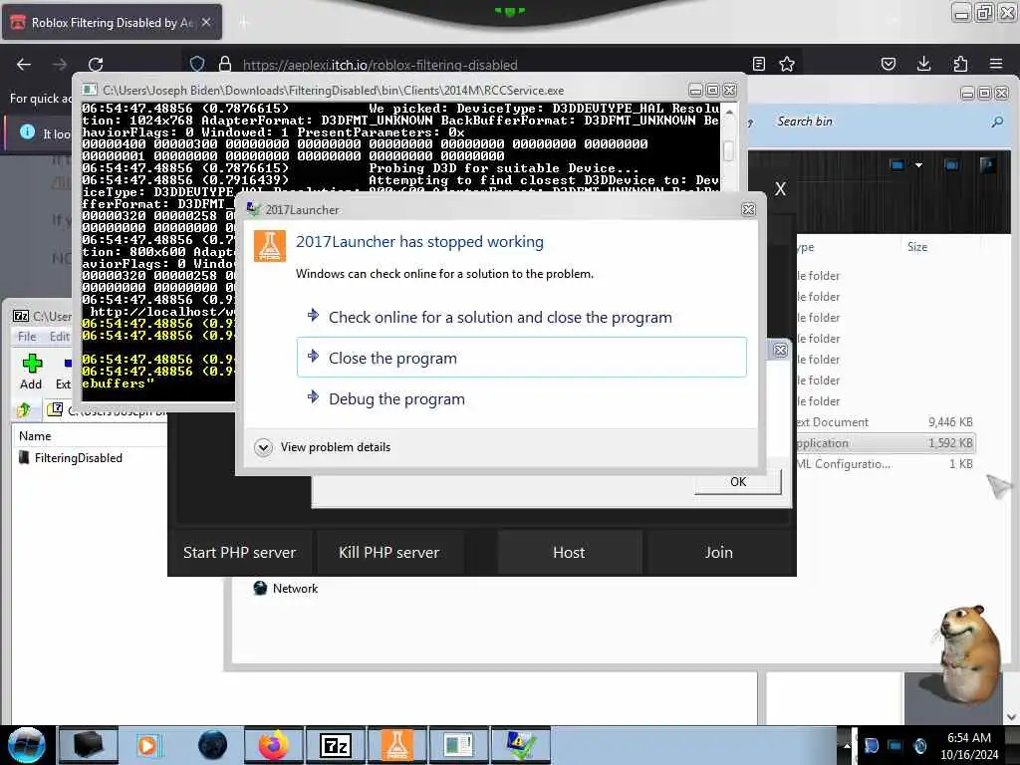
Task: Open Firefox downloads panel
Action: click(923, 64)
